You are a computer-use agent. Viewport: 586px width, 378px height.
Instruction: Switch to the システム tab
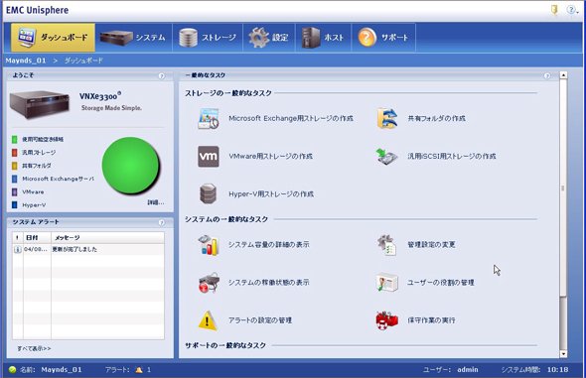click(x=133, y=38)
